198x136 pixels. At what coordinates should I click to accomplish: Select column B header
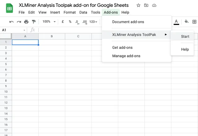point(52,36)
